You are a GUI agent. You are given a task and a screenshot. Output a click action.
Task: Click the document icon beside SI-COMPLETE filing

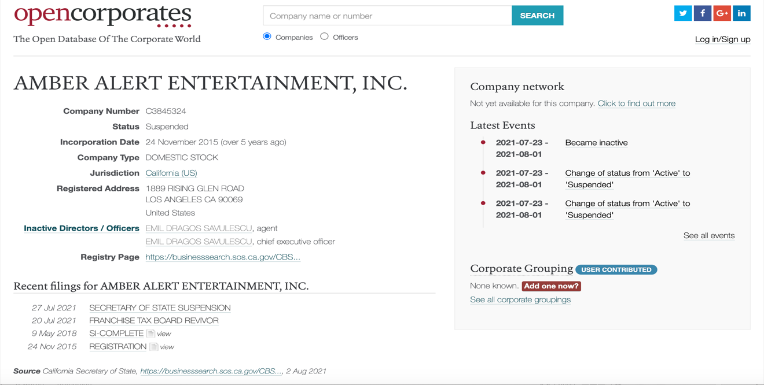150,334
